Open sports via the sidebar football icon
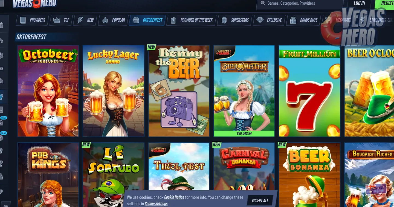 tap(1, 56)
